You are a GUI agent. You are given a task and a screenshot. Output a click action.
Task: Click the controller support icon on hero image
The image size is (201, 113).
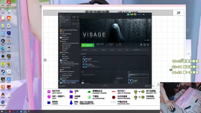pos(148,40)
